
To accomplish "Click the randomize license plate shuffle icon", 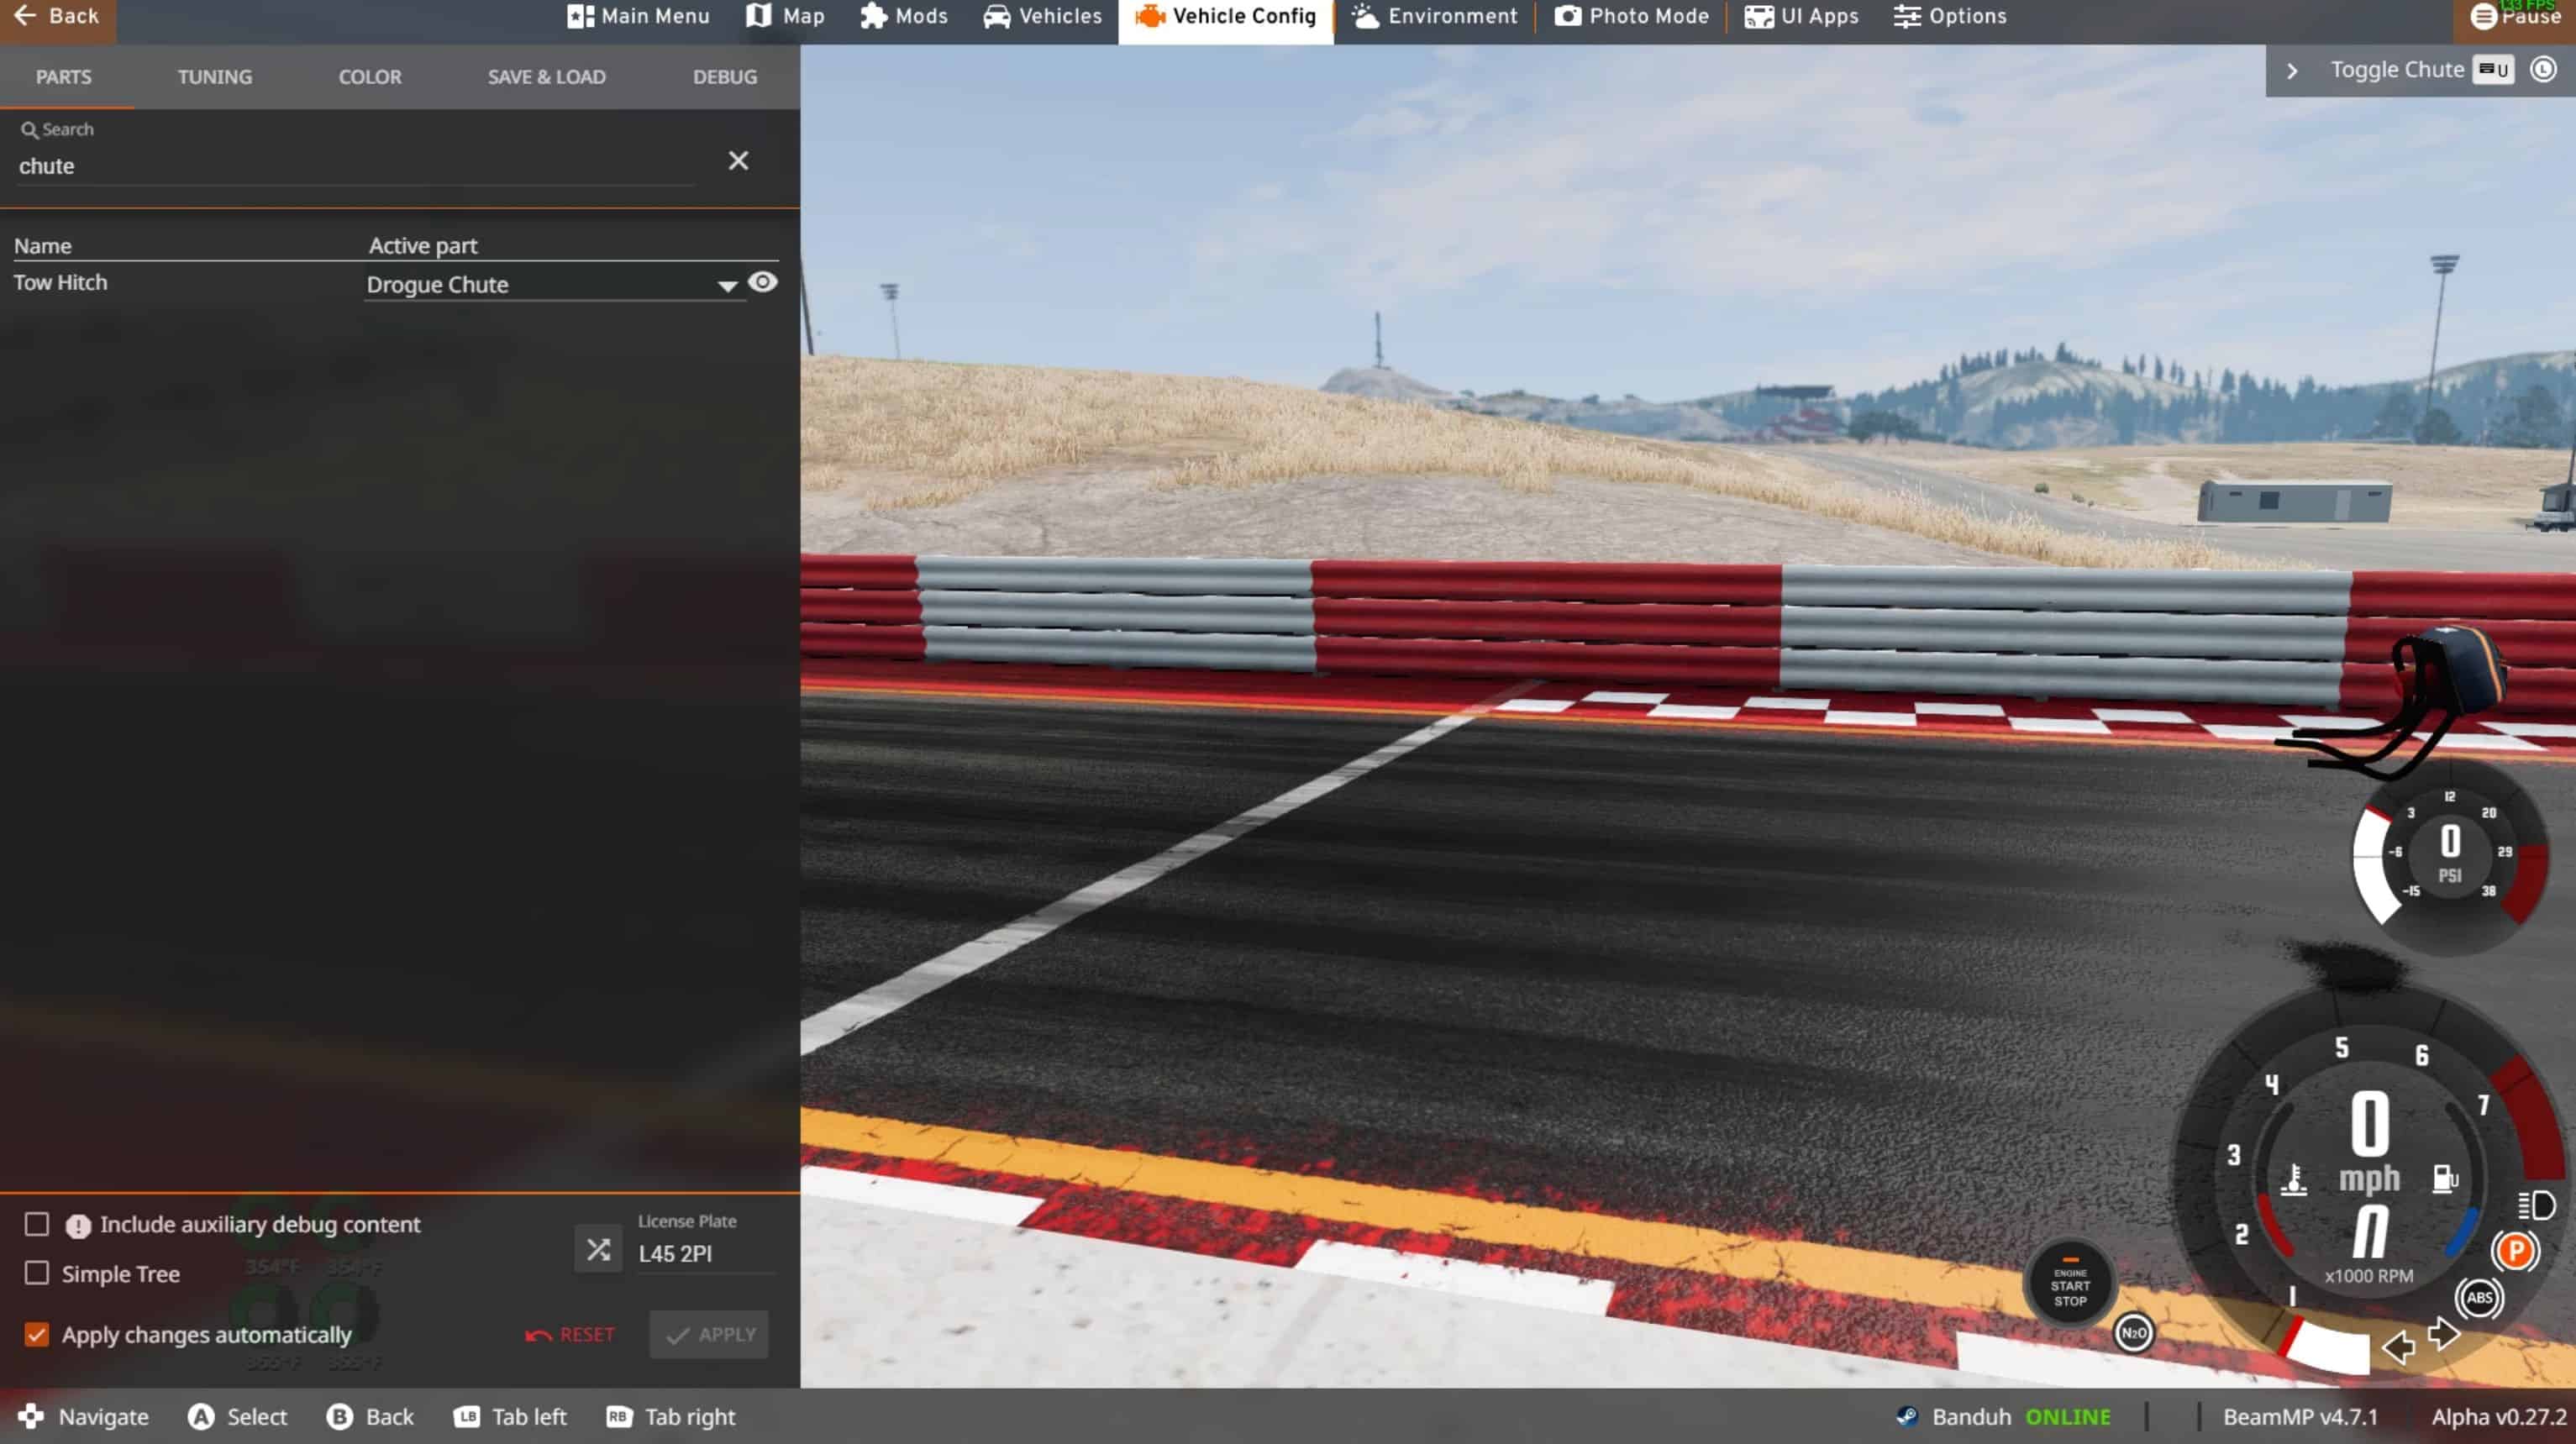I will pos(598,1249).
